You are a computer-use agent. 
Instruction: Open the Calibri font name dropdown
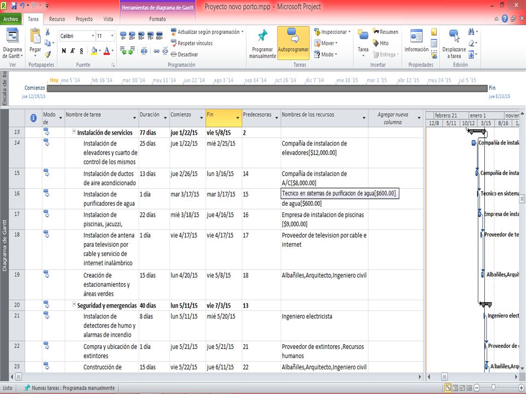(x=93, y=36)
